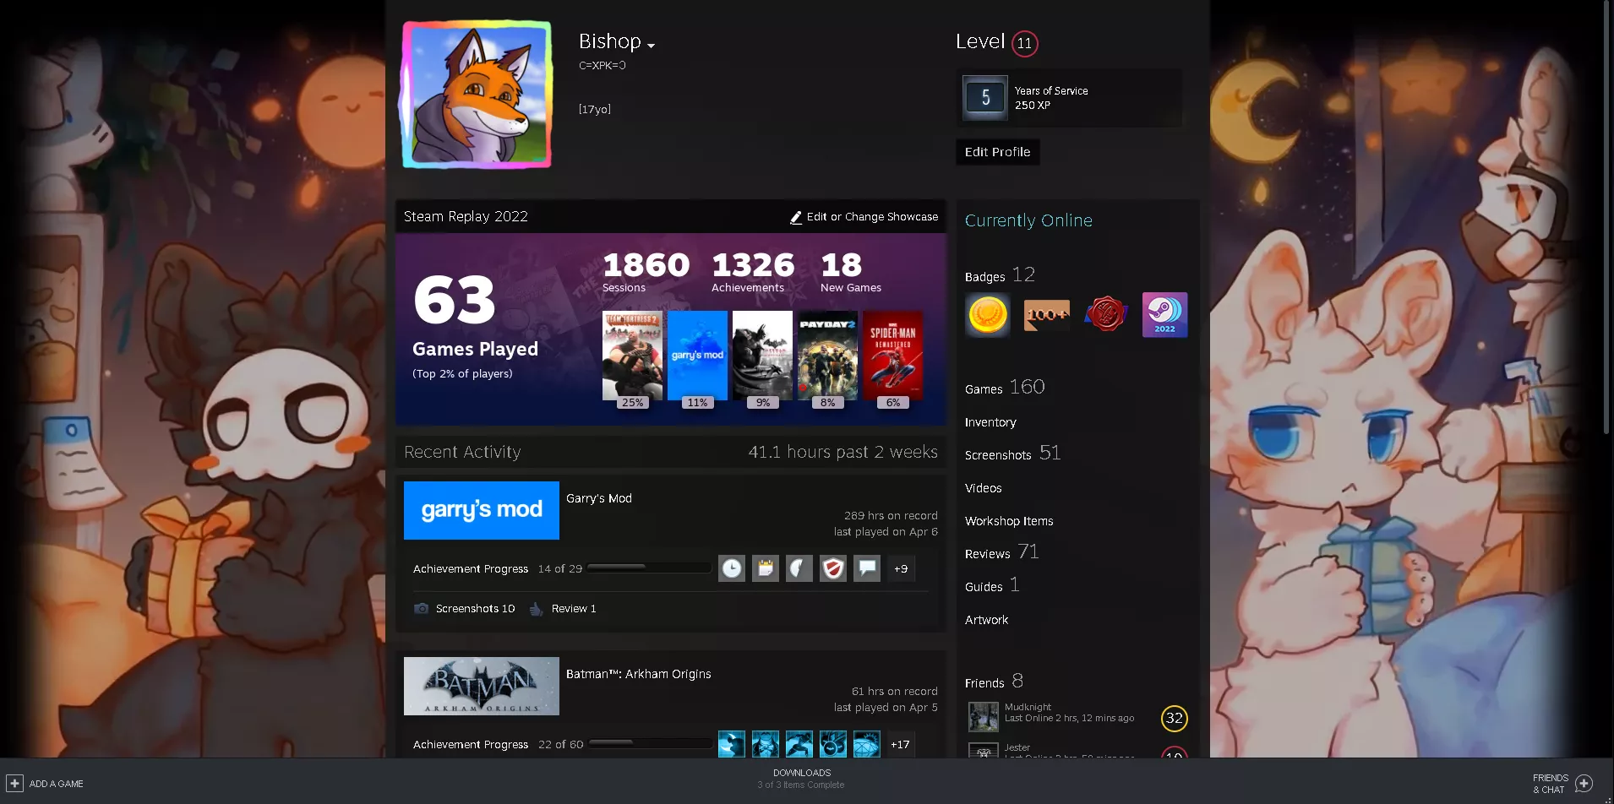Open the Steam Replay 2022 badge
The image size is (1614, 804).
click(x=1164, y=314)
